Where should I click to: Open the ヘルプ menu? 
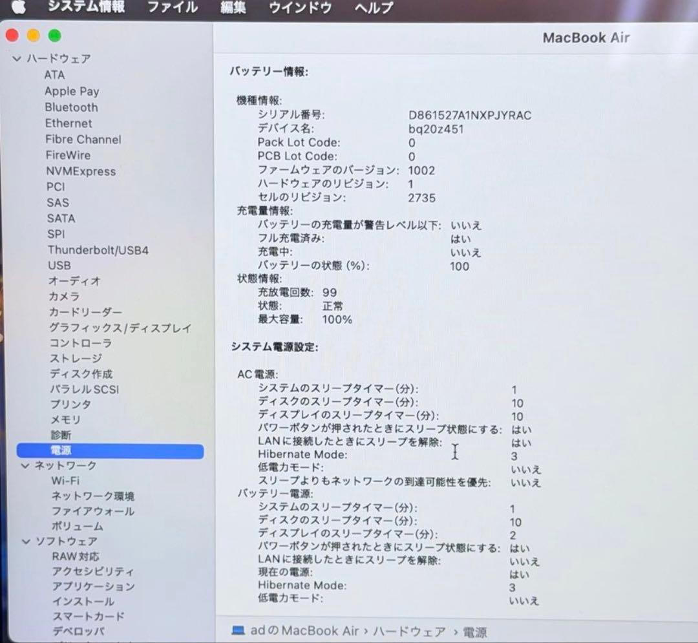point(373,8)
